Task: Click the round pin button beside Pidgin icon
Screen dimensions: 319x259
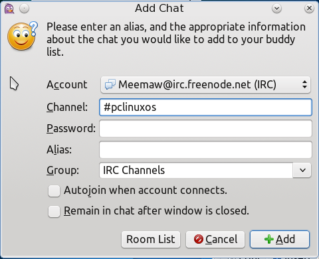Action: (24, 9)
